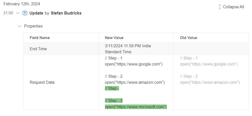Select the Request Data field name
The width and height of the screenshot is (252, 116).
pos(42,82)
